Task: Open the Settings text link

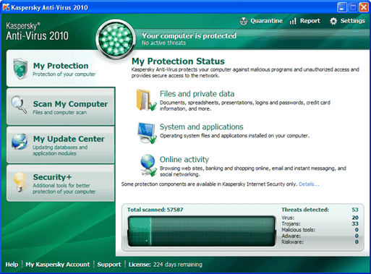Action: (353, 21)
